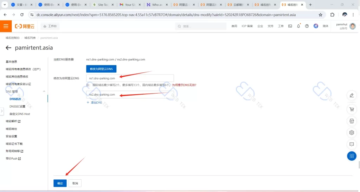This screenshot has width=360, height=192.
Task: Open the 工作台 workbench button
Action: (x=50, y=26)
